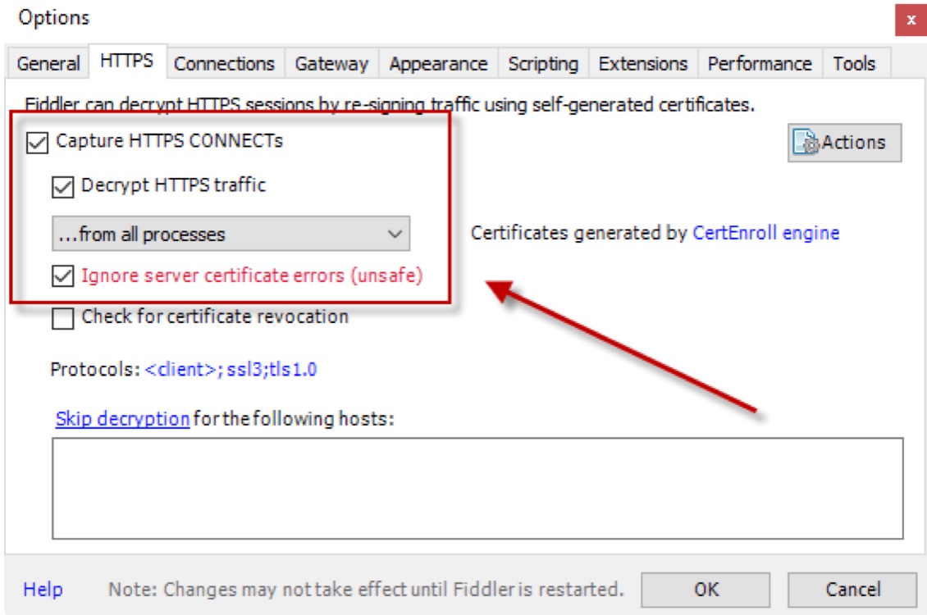
Task: Show the Performance tab
Action: pyautogui.click(x=760, y=64)
